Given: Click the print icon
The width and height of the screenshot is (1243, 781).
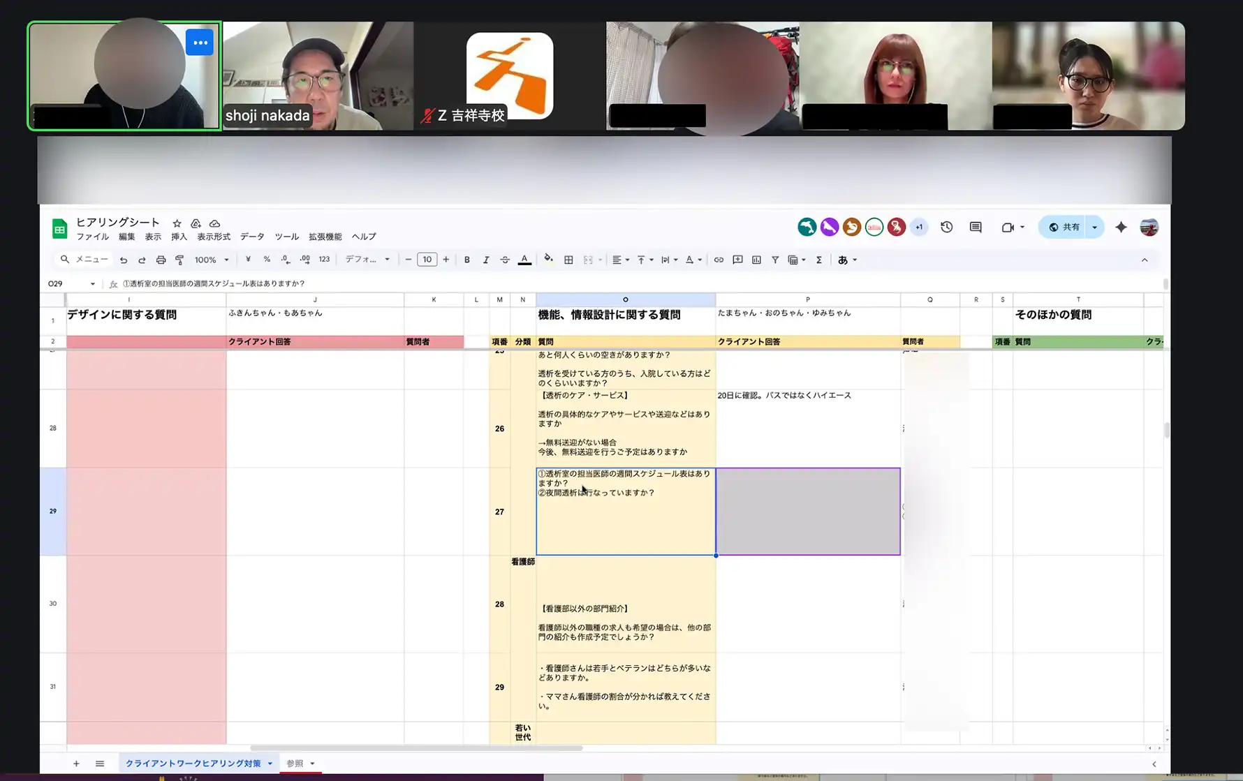Looking at the screenshot, I should [x=161, y=260].
